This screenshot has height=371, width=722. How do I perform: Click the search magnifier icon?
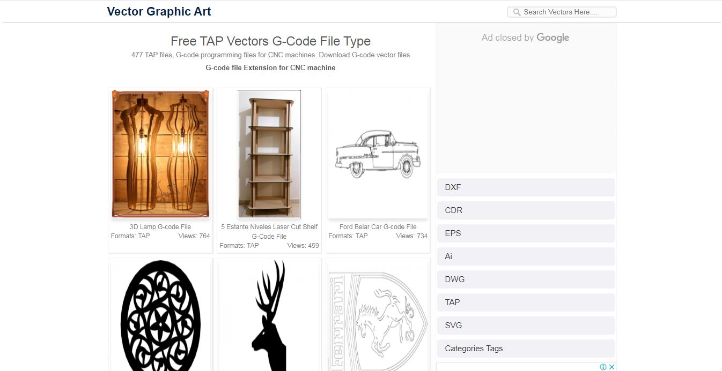coord(517,11)
